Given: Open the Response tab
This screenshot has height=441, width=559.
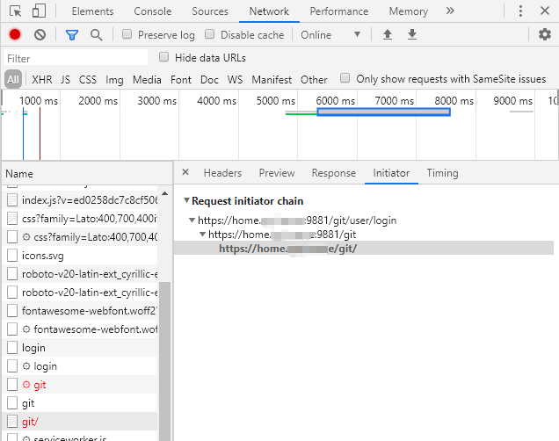Looking at the screenshot, I should pyautogui.click(x=334, y=173).
